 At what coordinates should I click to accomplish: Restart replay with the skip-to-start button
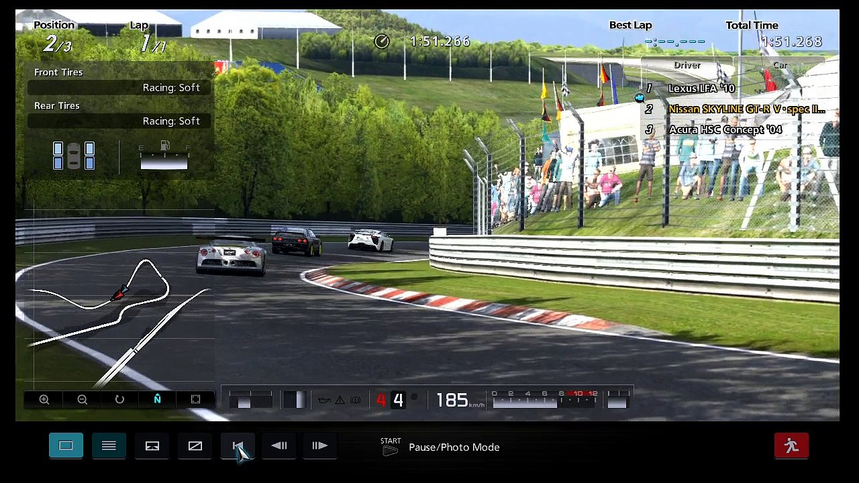pos(238,445)
